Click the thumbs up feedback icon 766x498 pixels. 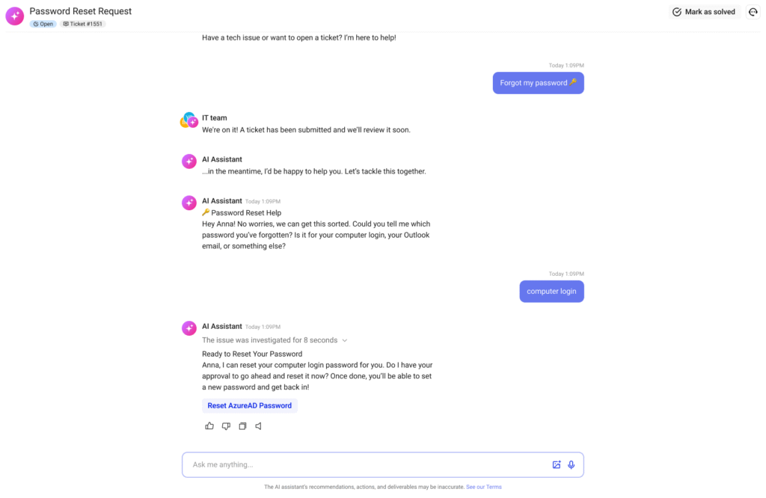(209, 426)
